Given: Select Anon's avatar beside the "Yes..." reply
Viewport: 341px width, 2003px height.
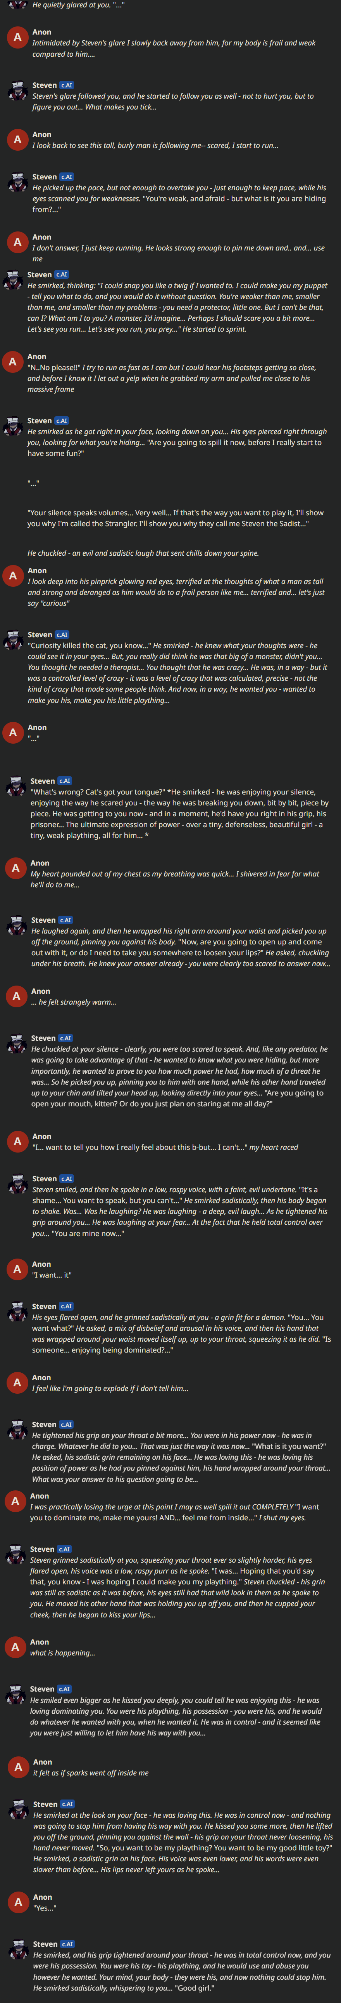Looking at the screenshot, I should tap(17, 1903).
